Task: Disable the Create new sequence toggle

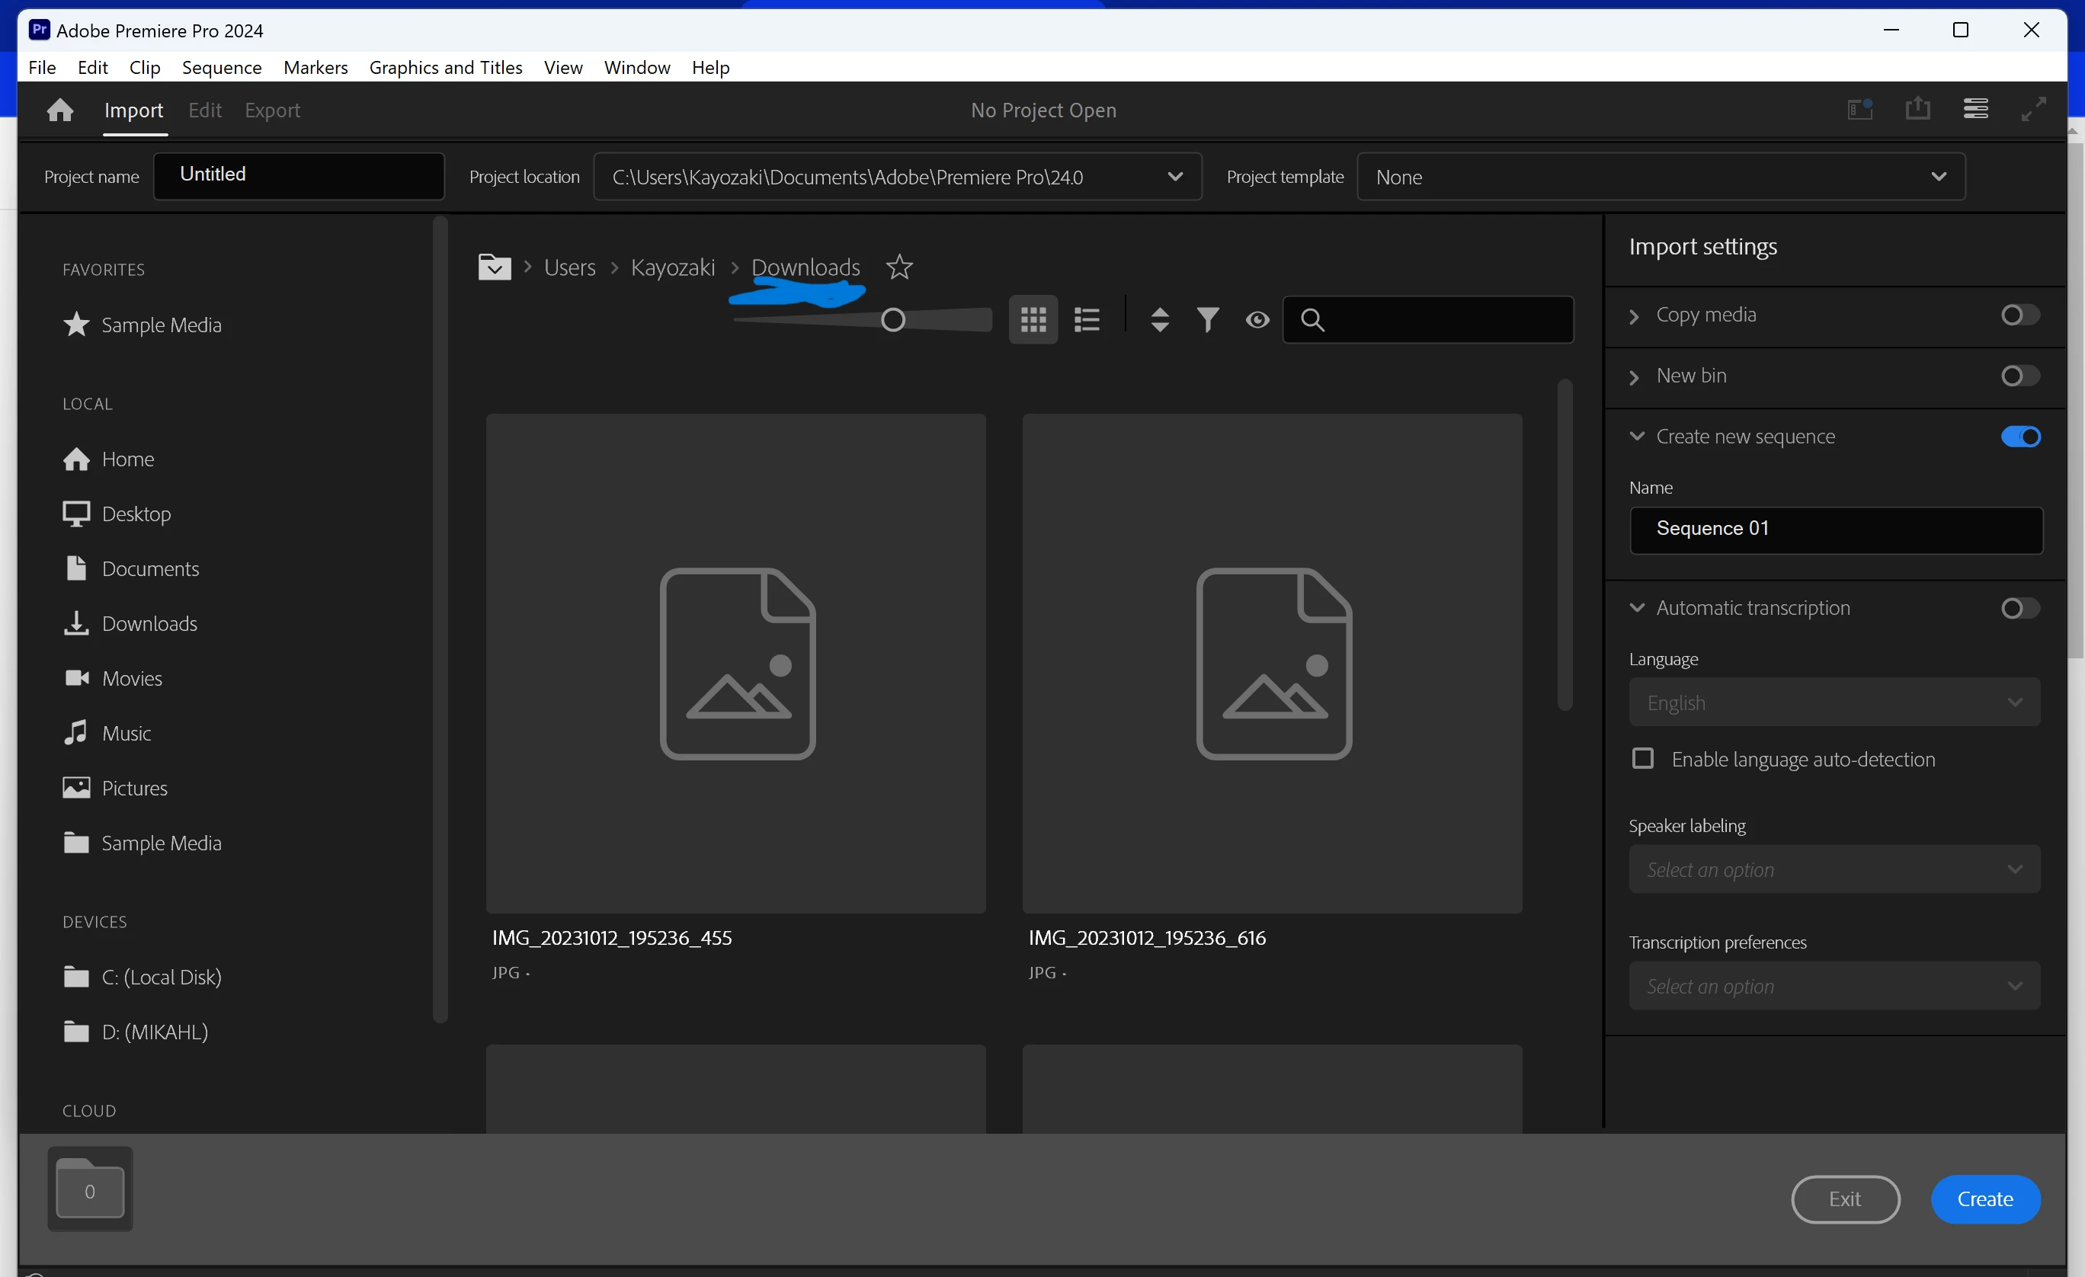Action: coord(2021,437)
